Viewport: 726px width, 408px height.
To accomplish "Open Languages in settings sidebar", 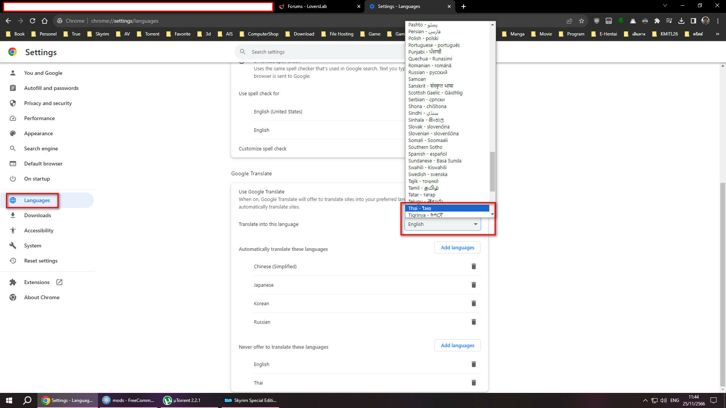I will [x=47, y=200].
